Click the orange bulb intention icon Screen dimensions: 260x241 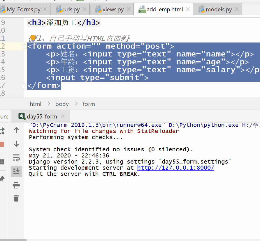pos(33,38)
